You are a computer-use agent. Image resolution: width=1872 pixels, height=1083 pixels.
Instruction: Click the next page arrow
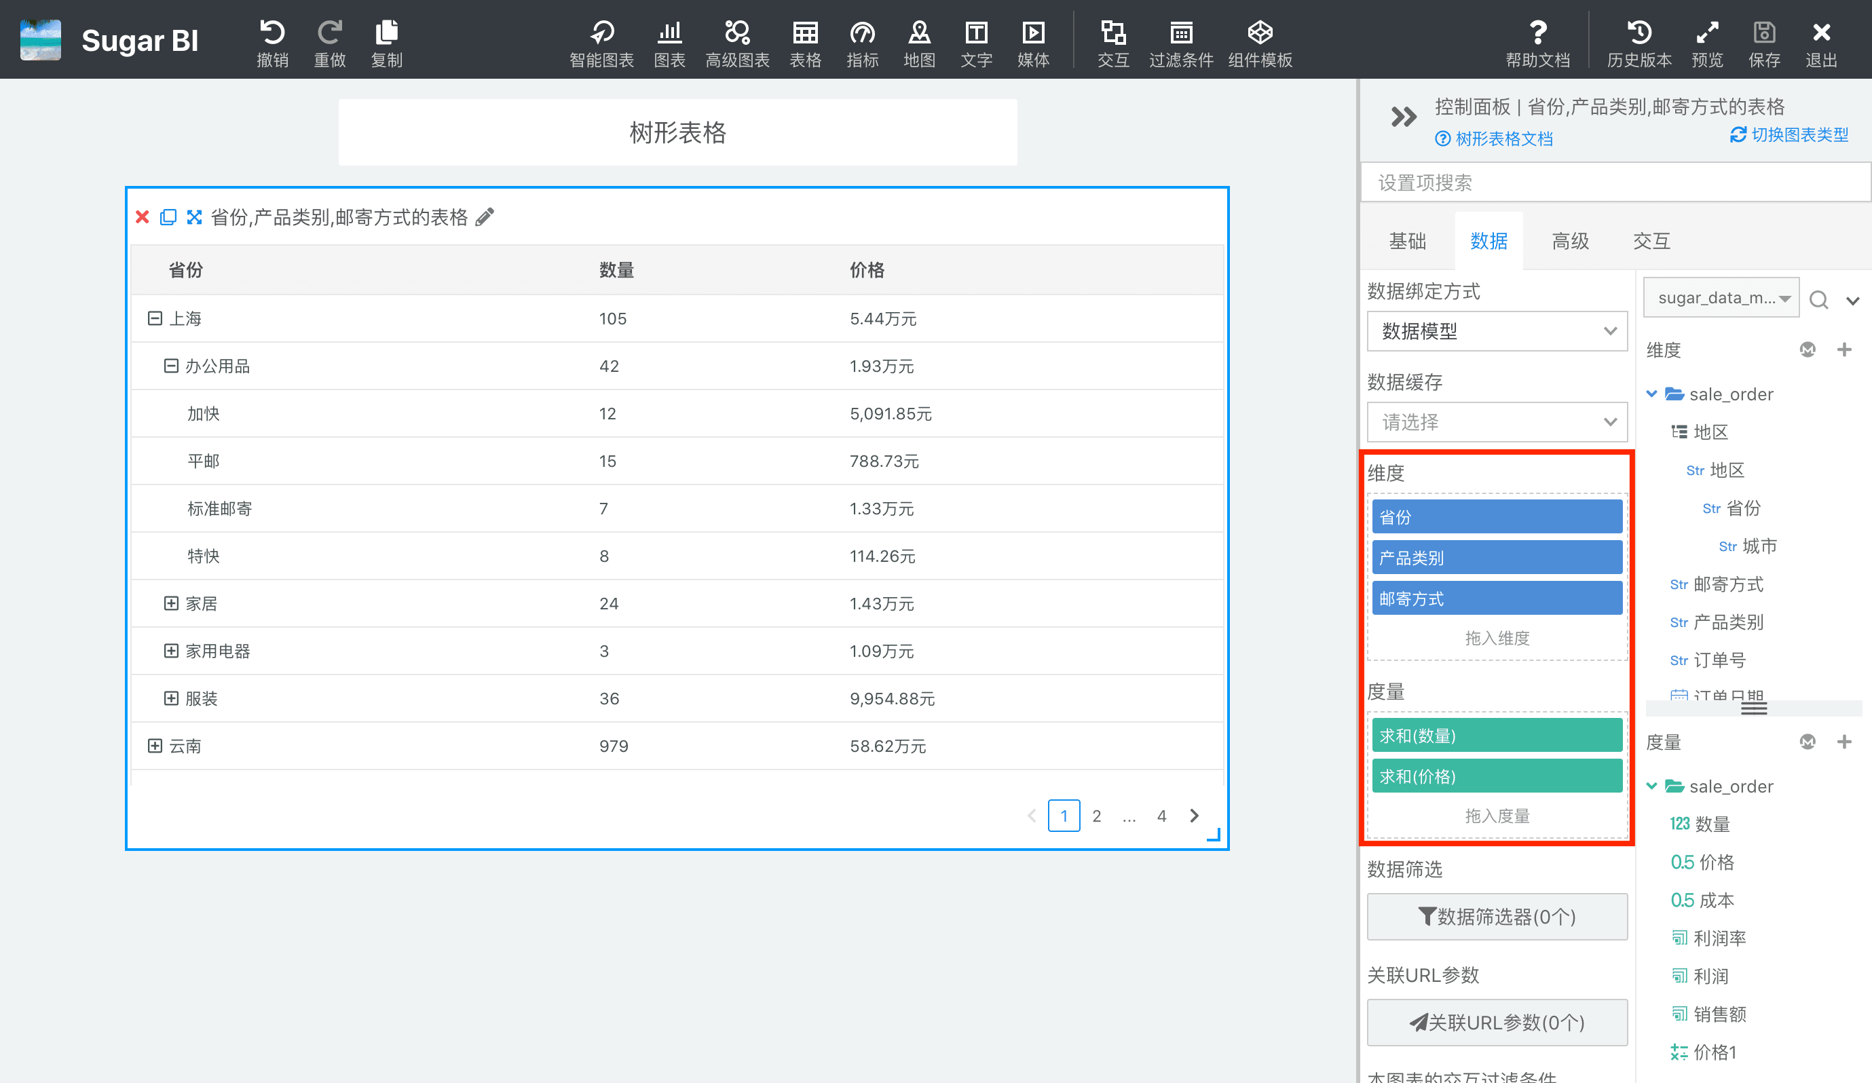[1194, 816]
